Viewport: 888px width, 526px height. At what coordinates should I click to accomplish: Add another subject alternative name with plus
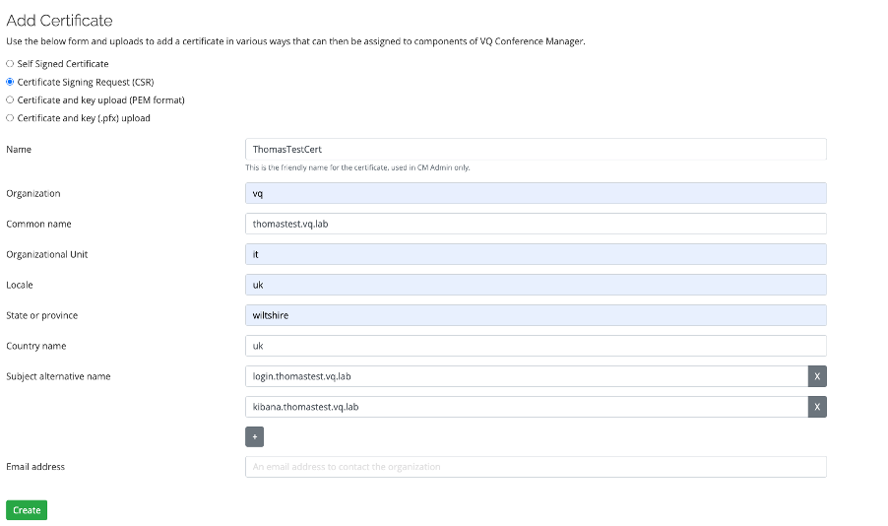pos(254,437)
